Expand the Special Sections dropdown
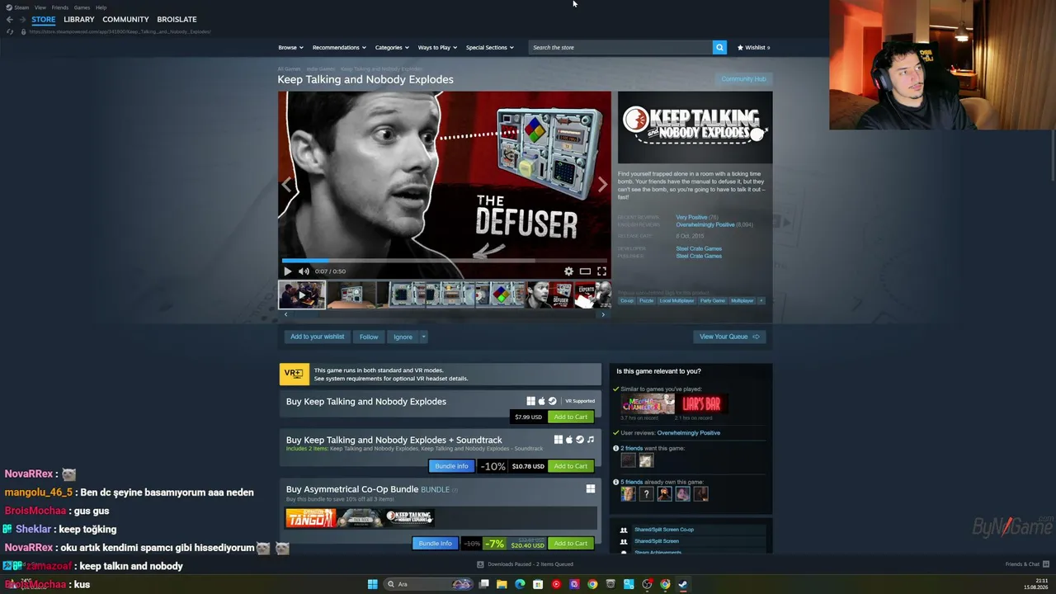Screen dimensions: 1056x594 [x=490, y=47]
